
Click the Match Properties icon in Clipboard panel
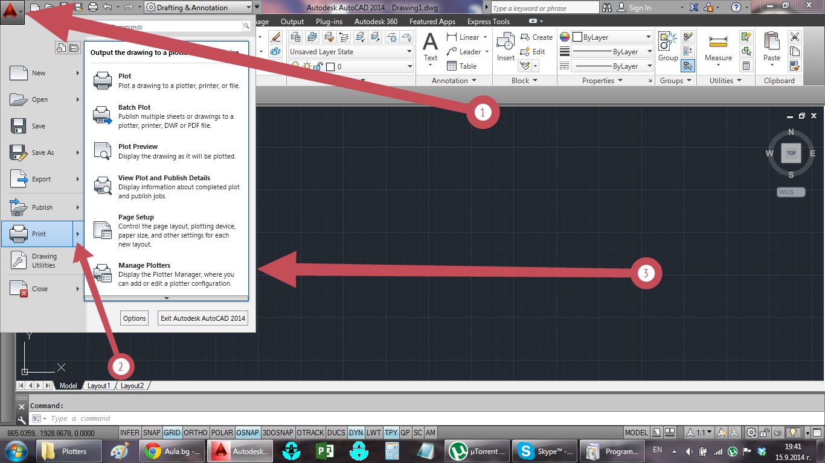[794, 66]
